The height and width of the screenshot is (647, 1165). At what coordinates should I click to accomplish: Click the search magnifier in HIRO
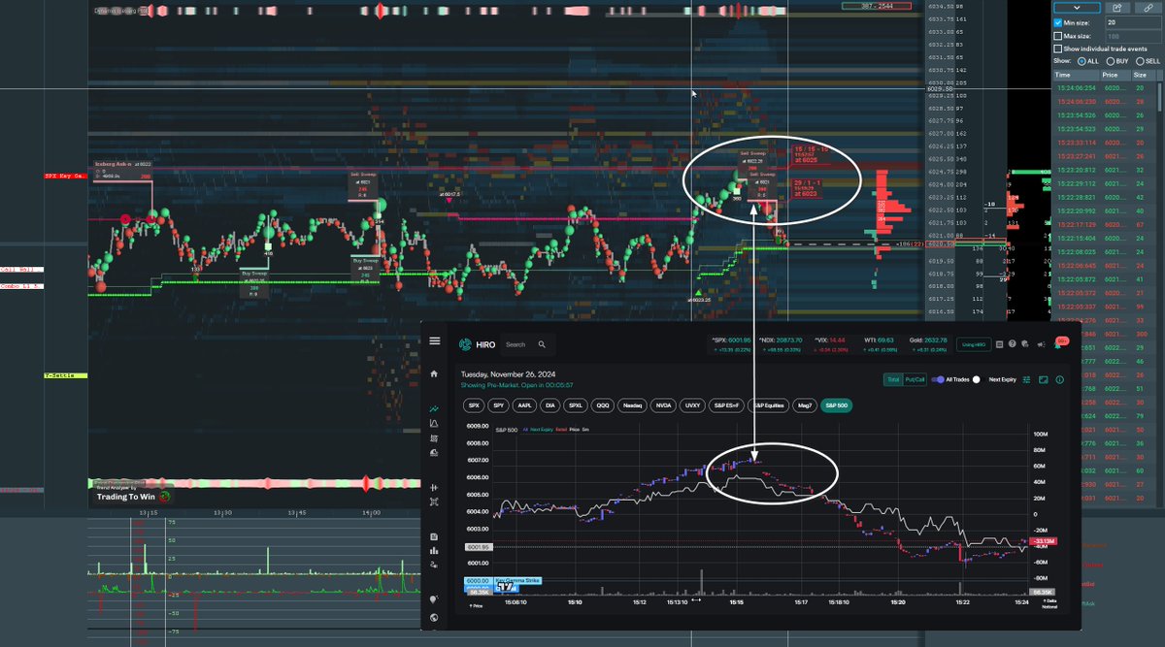pyautogui.click(x=542, y=344)
